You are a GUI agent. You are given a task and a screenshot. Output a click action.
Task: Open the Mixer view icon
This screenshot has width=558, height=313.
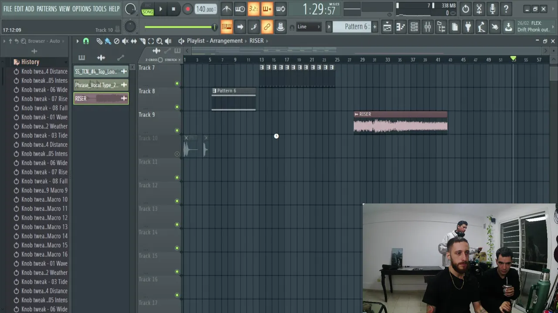point(428,27)
